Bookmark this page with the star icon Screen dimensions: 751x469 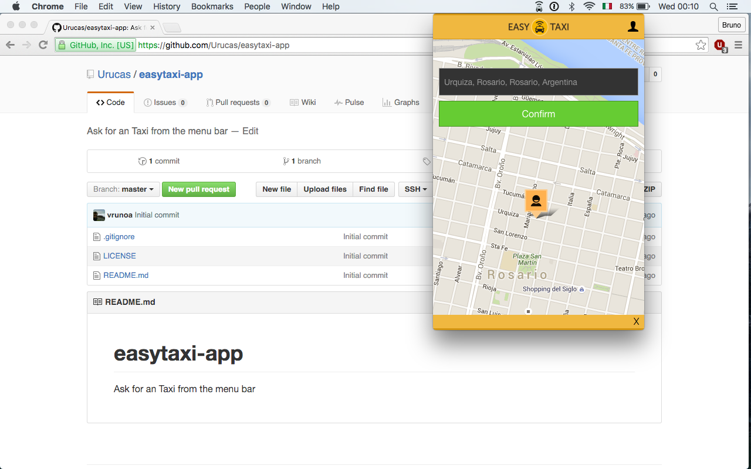pos(701,45)
